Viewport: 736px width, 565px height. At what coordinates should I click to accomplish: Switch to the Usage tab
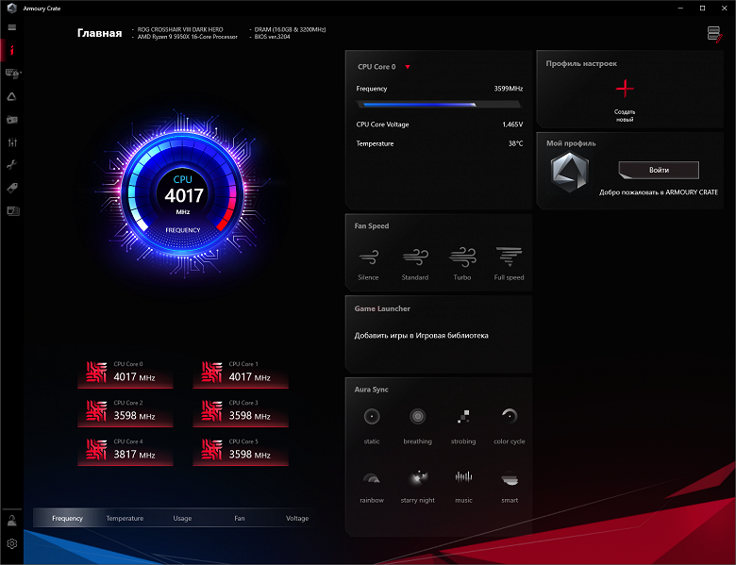[182, 518]
